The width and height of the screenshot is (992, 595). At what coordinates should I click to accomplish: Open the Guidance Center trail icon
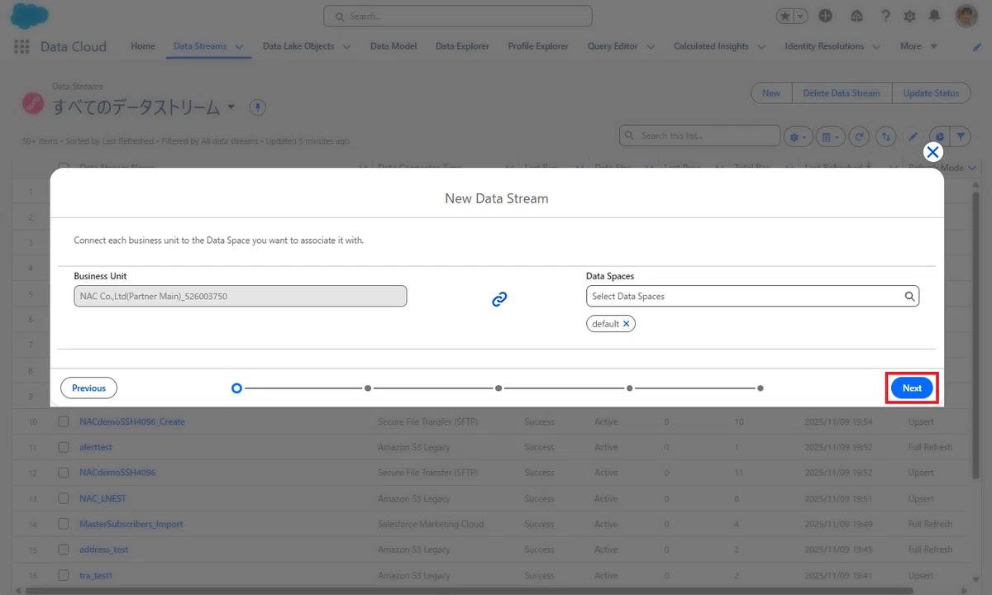click(856, 16)
